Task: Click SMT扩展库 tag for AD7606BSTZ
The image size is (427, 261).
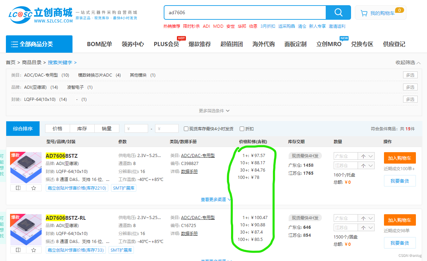Action: pyautogui.click(x=124, y=188)
